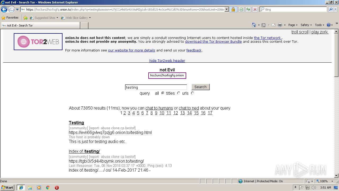Click the Add to Favorites bar icon
Viewport: 339px width, 191px height.
coord(25,18)
